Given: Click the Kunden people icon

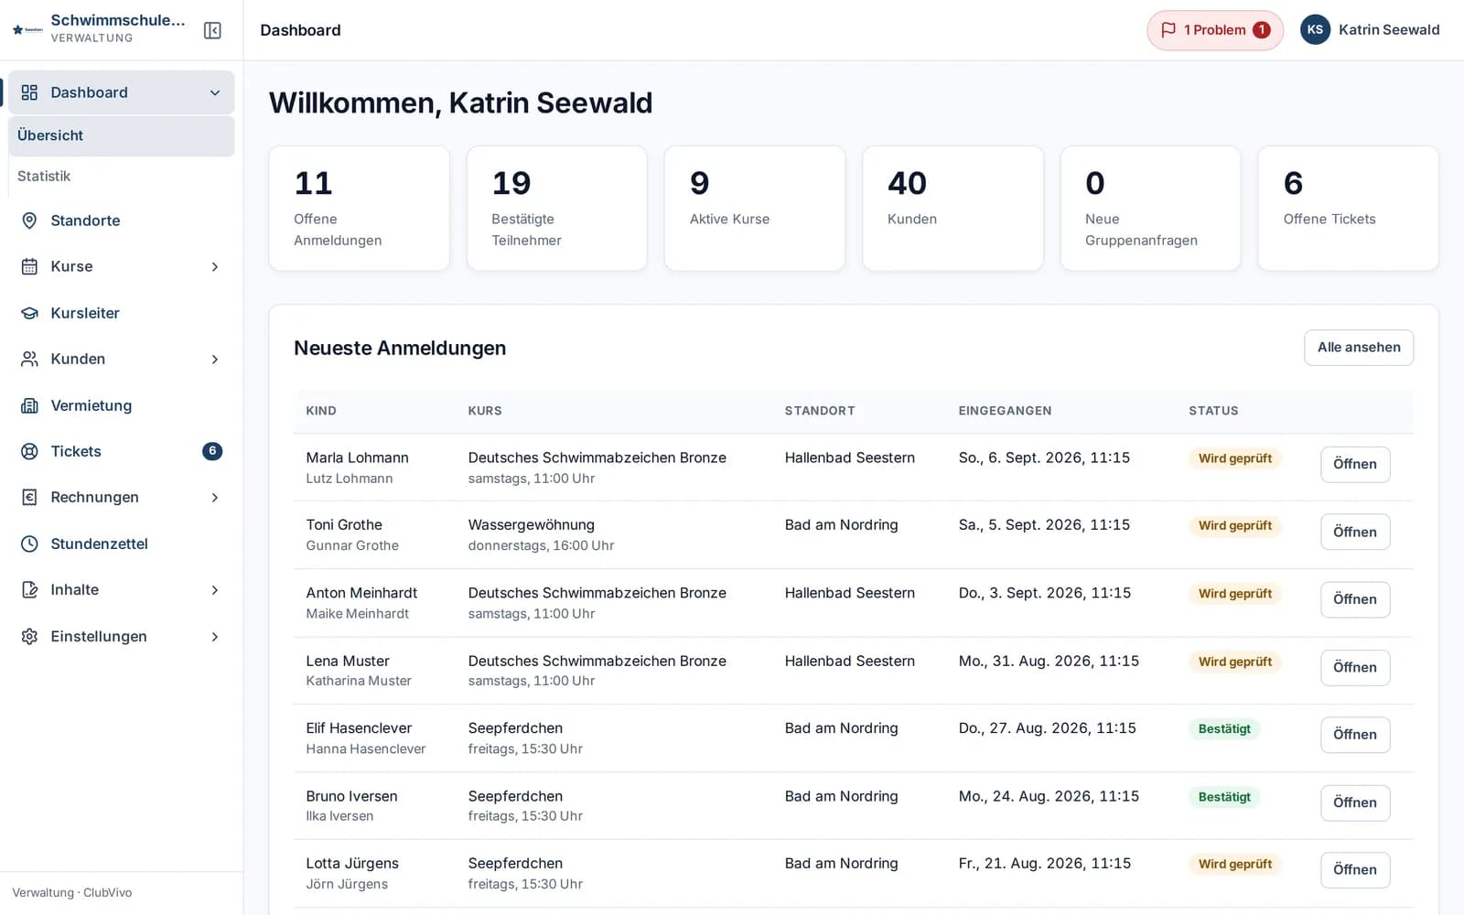Looking at the screenshot, I should pyautogui.click(x=29, y=359).
